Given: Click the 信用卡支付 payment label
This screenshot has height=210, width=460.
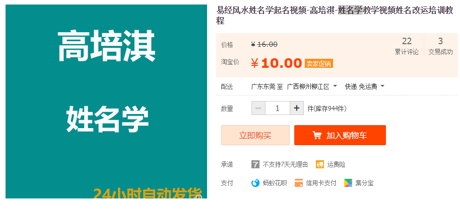Looking at the screenshot, I should (x=321, y=183).
